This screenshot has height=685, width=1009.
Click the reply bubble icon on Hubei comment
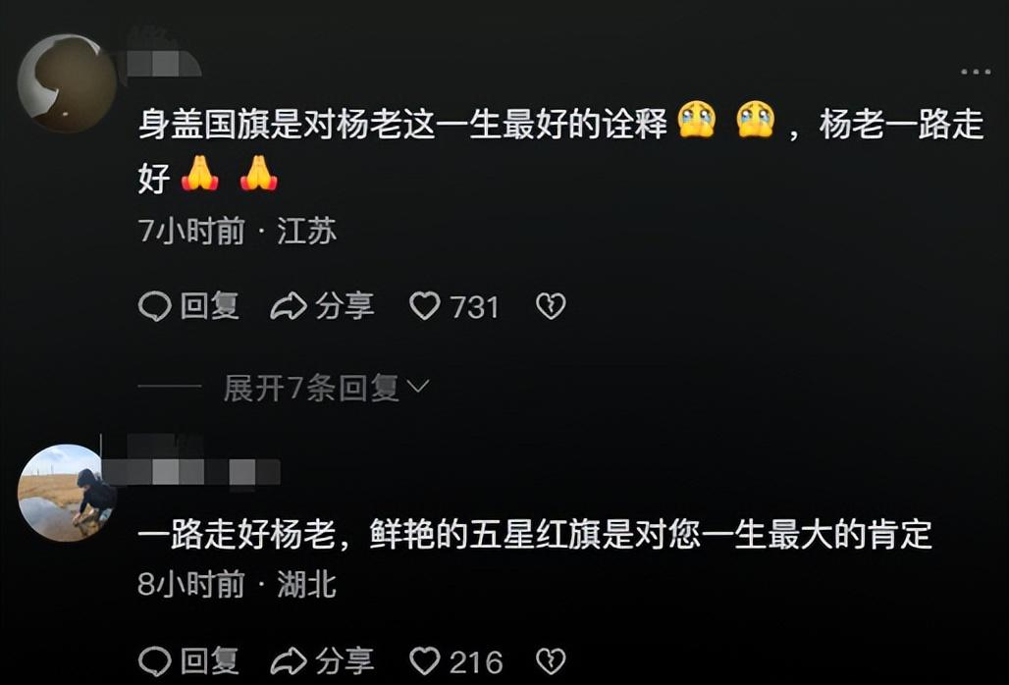tap(154, 661)
